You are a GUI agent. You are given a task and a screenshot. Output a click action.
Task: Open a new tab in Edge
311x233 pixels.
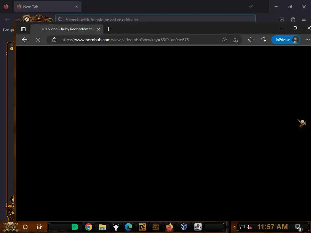coord(108,29)
